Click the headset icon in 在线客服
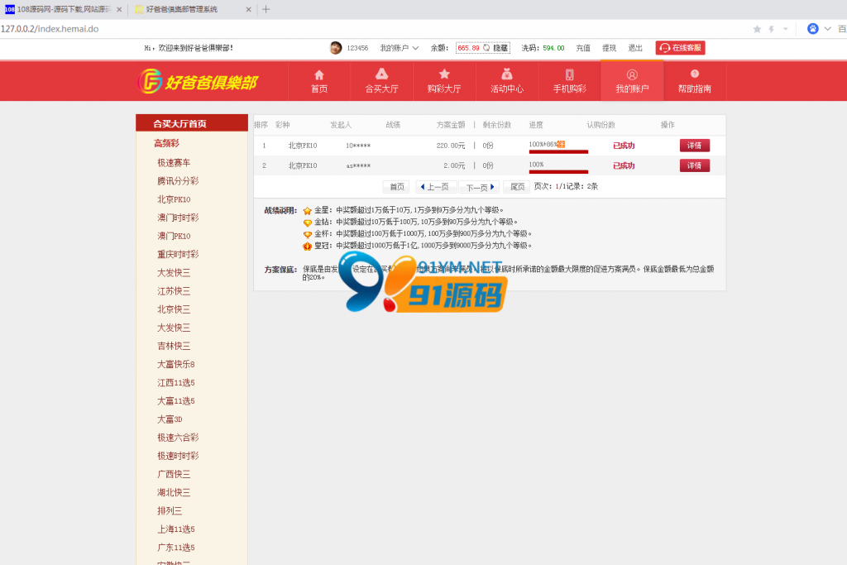This screenshot has height=565, width=847. [x=665, y=48]
